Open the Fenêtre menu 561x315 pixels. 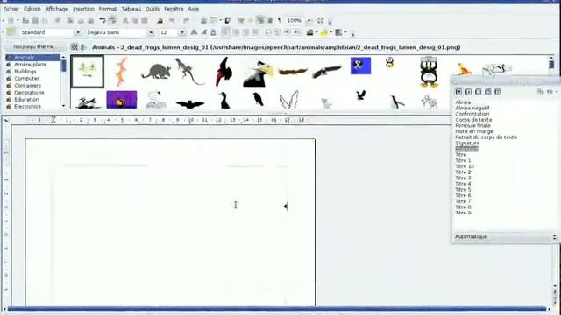click(174, 9)
